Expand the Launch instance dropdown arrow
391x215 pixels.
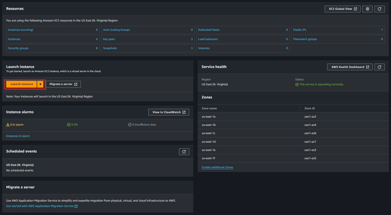click(x=40, y=84)
